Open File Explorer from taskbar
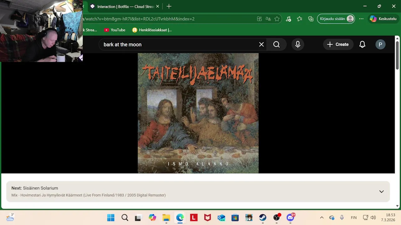The width and height of the screenshot is (401, 225). point(166,217)
